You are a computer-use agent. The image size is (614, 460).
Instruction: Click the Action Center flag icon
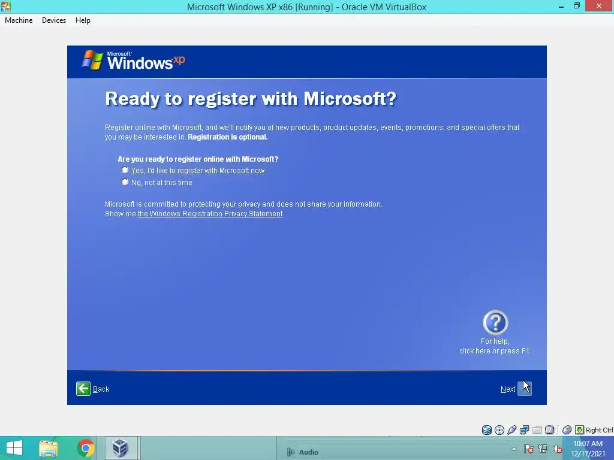pyautogui.click(x=529, y=449)
